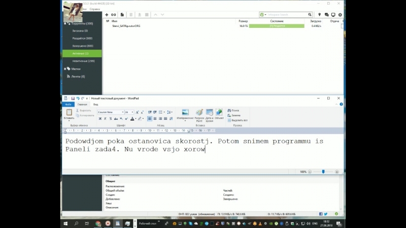The image size is (406, 228).
Task: Collapse the Torrents tree in sidebar
Action: point(65,23)
